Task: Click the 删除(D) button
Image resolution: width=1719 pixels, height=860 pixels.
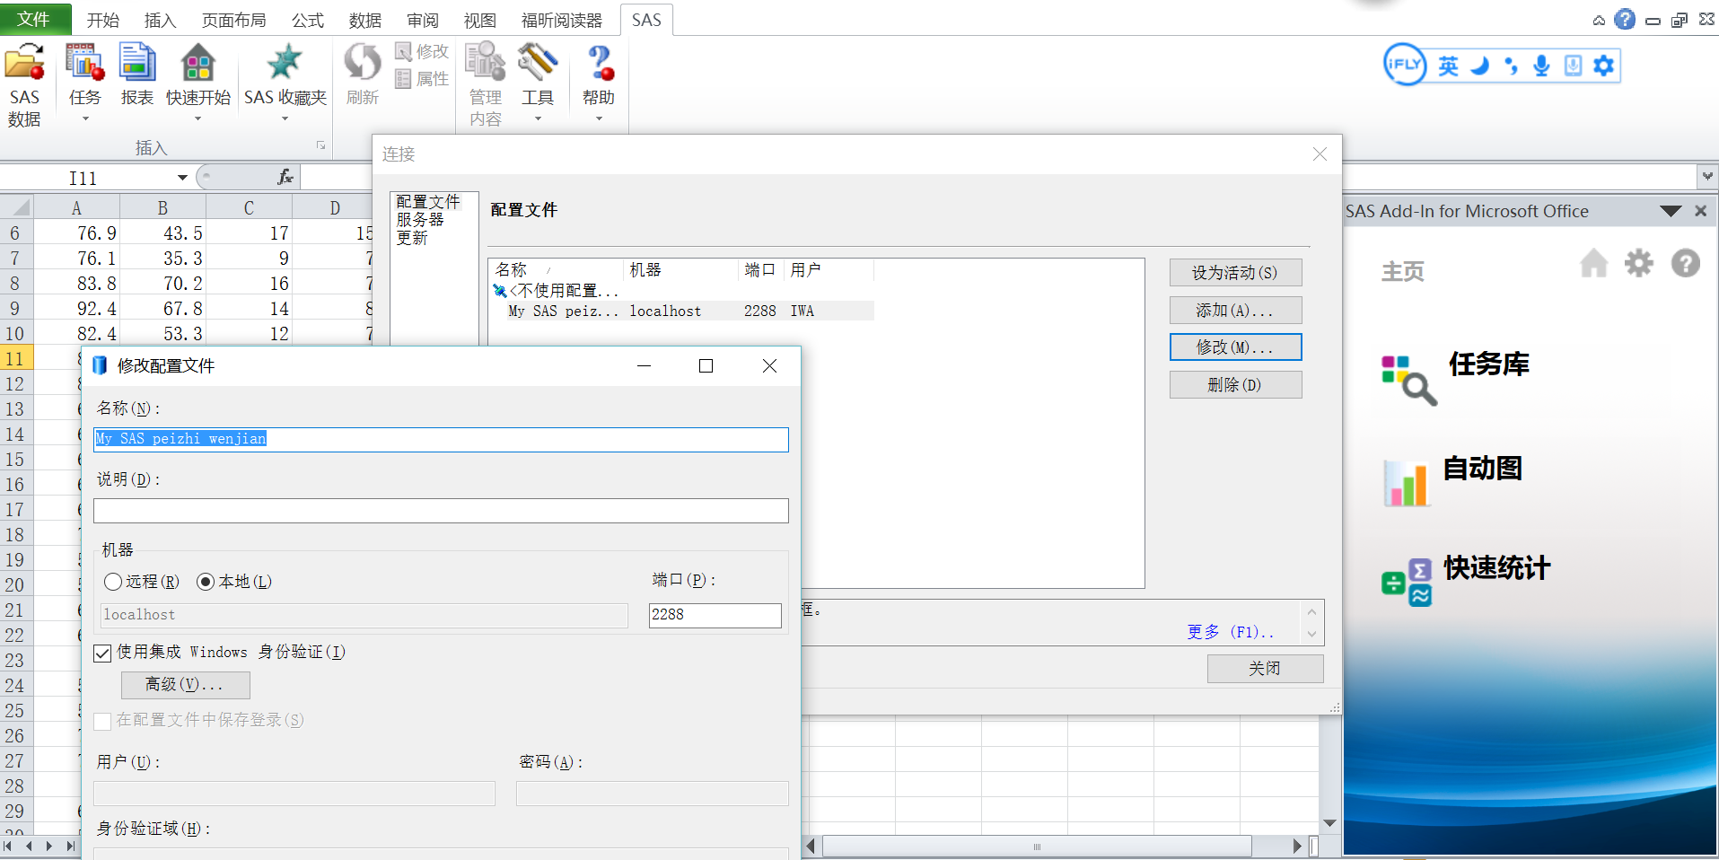Action: [x=1235, y=385]
